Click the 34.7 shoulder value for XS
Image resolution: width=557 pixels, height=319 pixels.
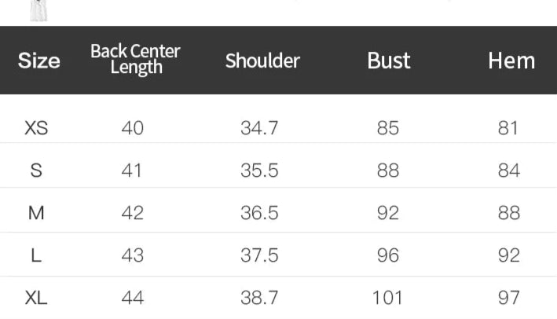coord(259,127)
